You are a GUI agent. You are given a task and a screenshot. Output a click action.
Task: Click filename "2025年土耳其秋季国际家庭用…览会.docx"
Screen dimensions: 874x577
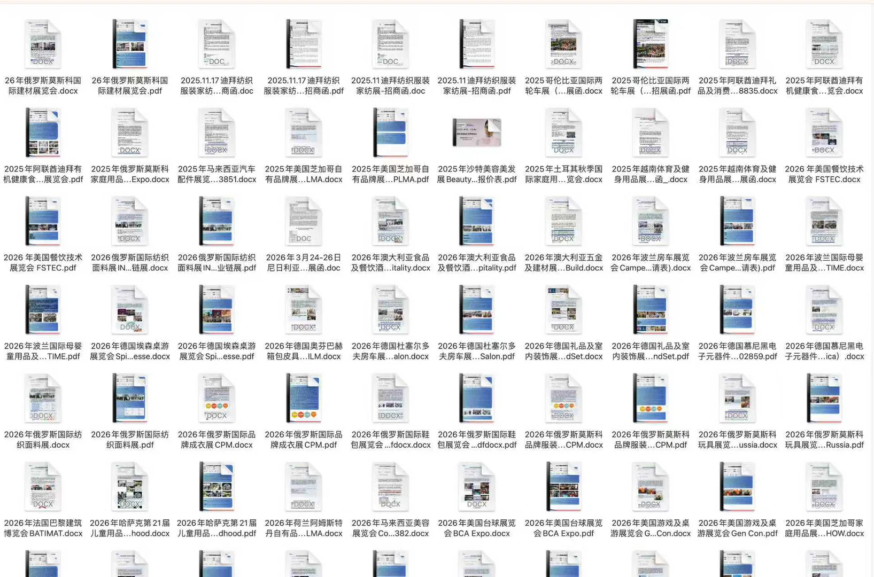(x=563, y=174)
